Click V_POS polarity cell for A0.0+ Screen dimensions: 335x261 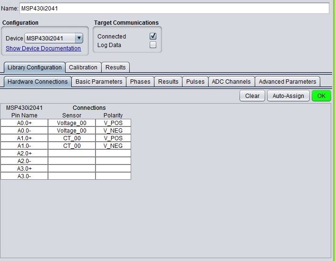(113, 123)
